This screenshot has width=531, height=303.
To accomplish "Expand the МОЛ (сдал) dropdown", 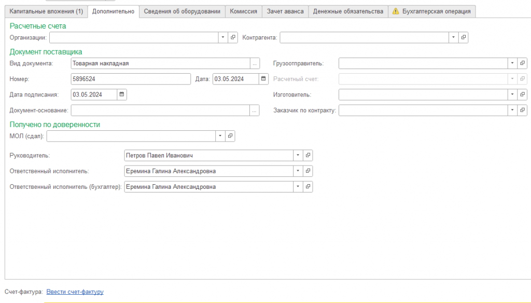I will (220, 136).
